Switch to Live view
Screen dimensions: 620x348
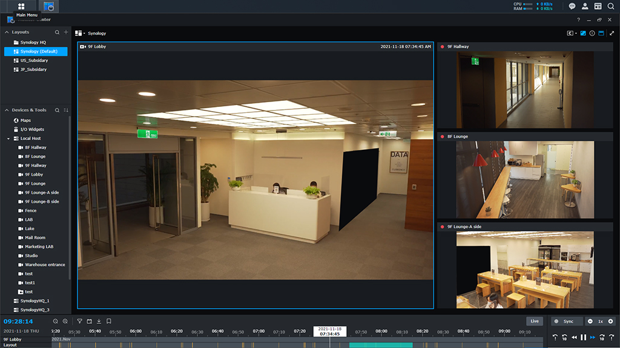(535, 321)
